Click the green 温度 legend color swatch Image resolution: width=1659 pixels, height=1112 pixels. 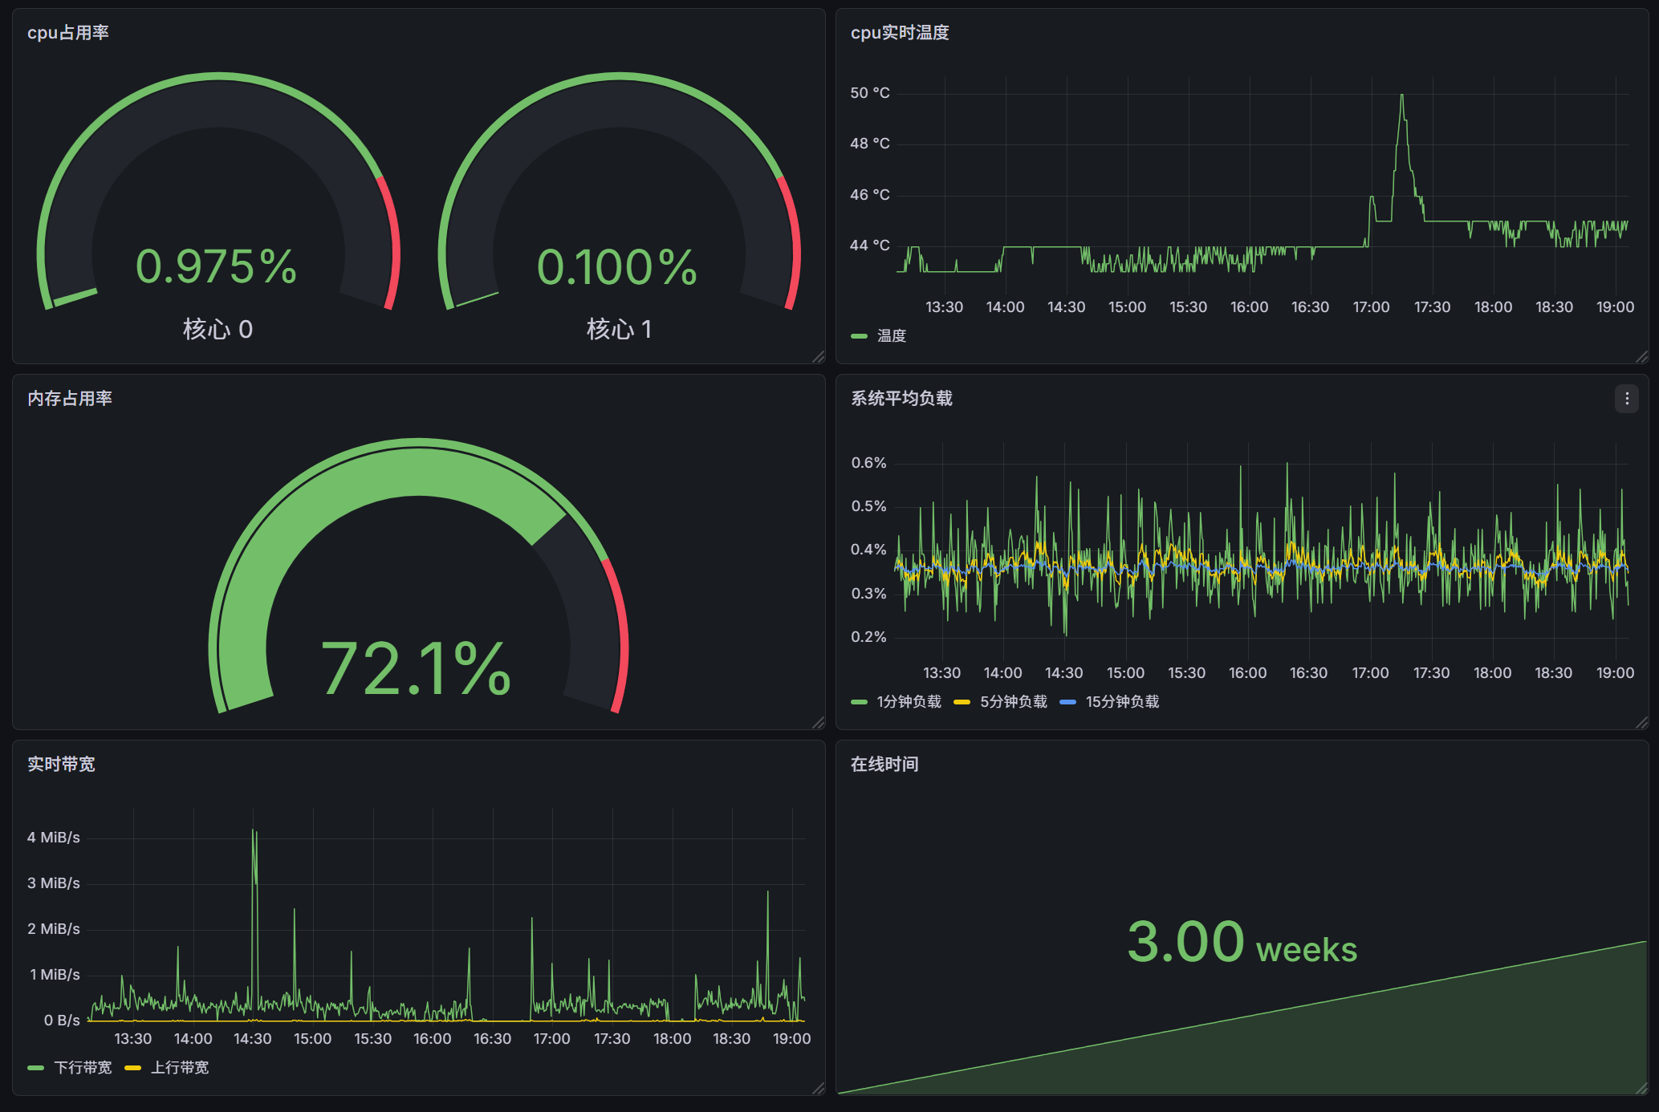click(x=860, y=336)
